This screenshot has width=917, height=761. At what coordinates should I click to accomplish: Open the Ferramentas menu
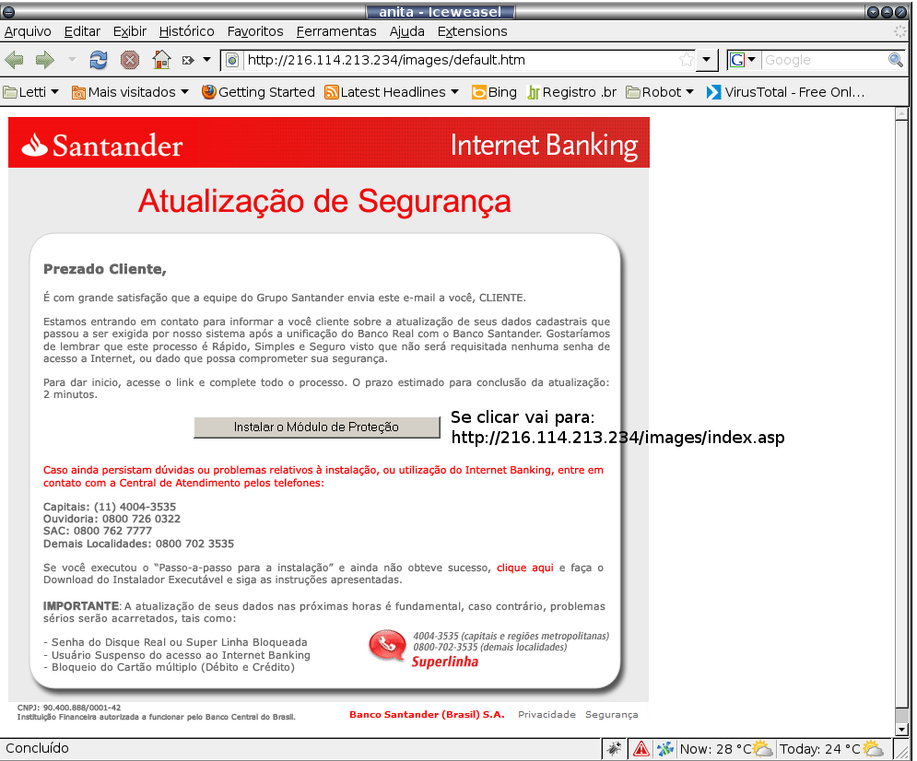tap(336, 31)
